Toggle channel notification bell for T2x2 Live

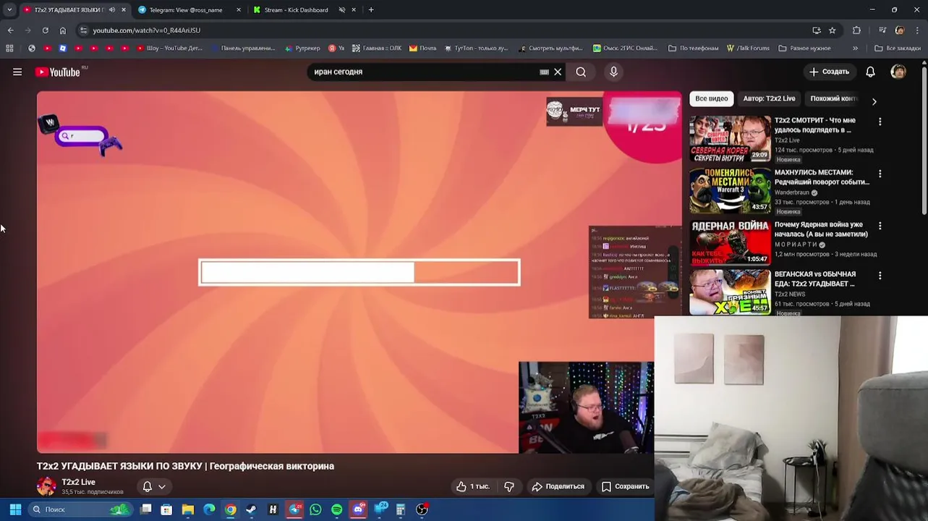coord(147,486)
